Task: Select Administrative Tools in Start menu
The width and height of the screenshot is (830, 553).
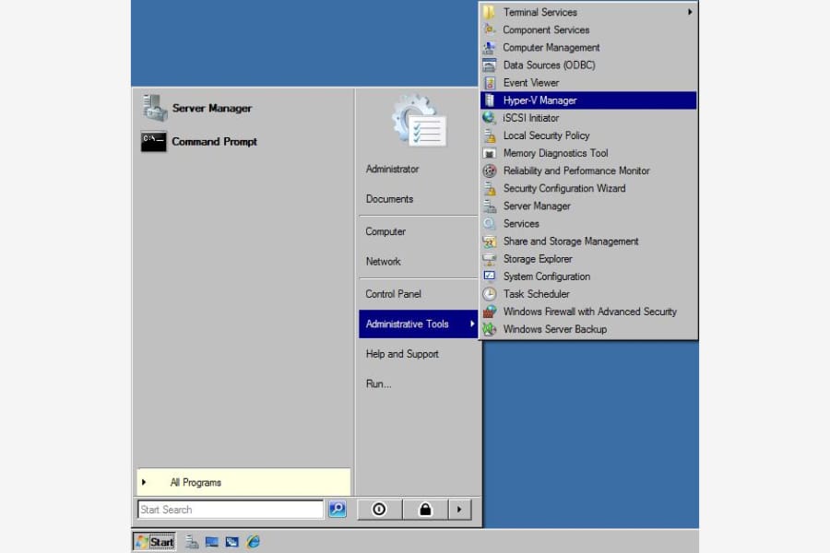Action: click(x=407, y=324)
